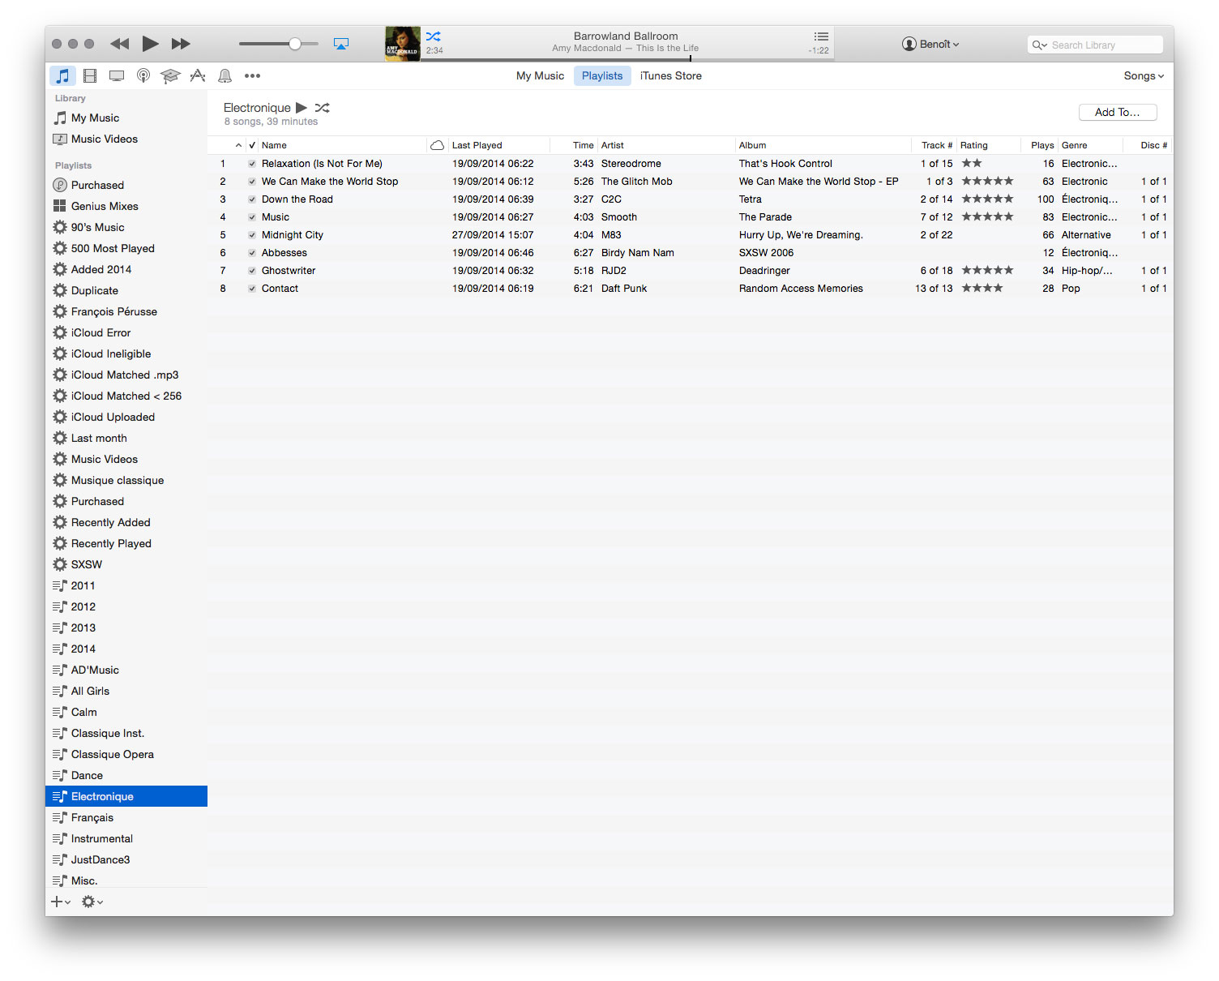Viewport: 1219px width, 981px height.
Task: Go to iTunes Store tab
Action: (x=670, y=75)
